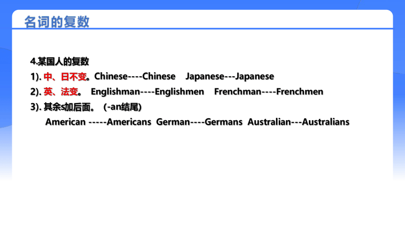Click the red text 英、法变
The width and height of the screenshot is (405, 228).
pos(61,92)
